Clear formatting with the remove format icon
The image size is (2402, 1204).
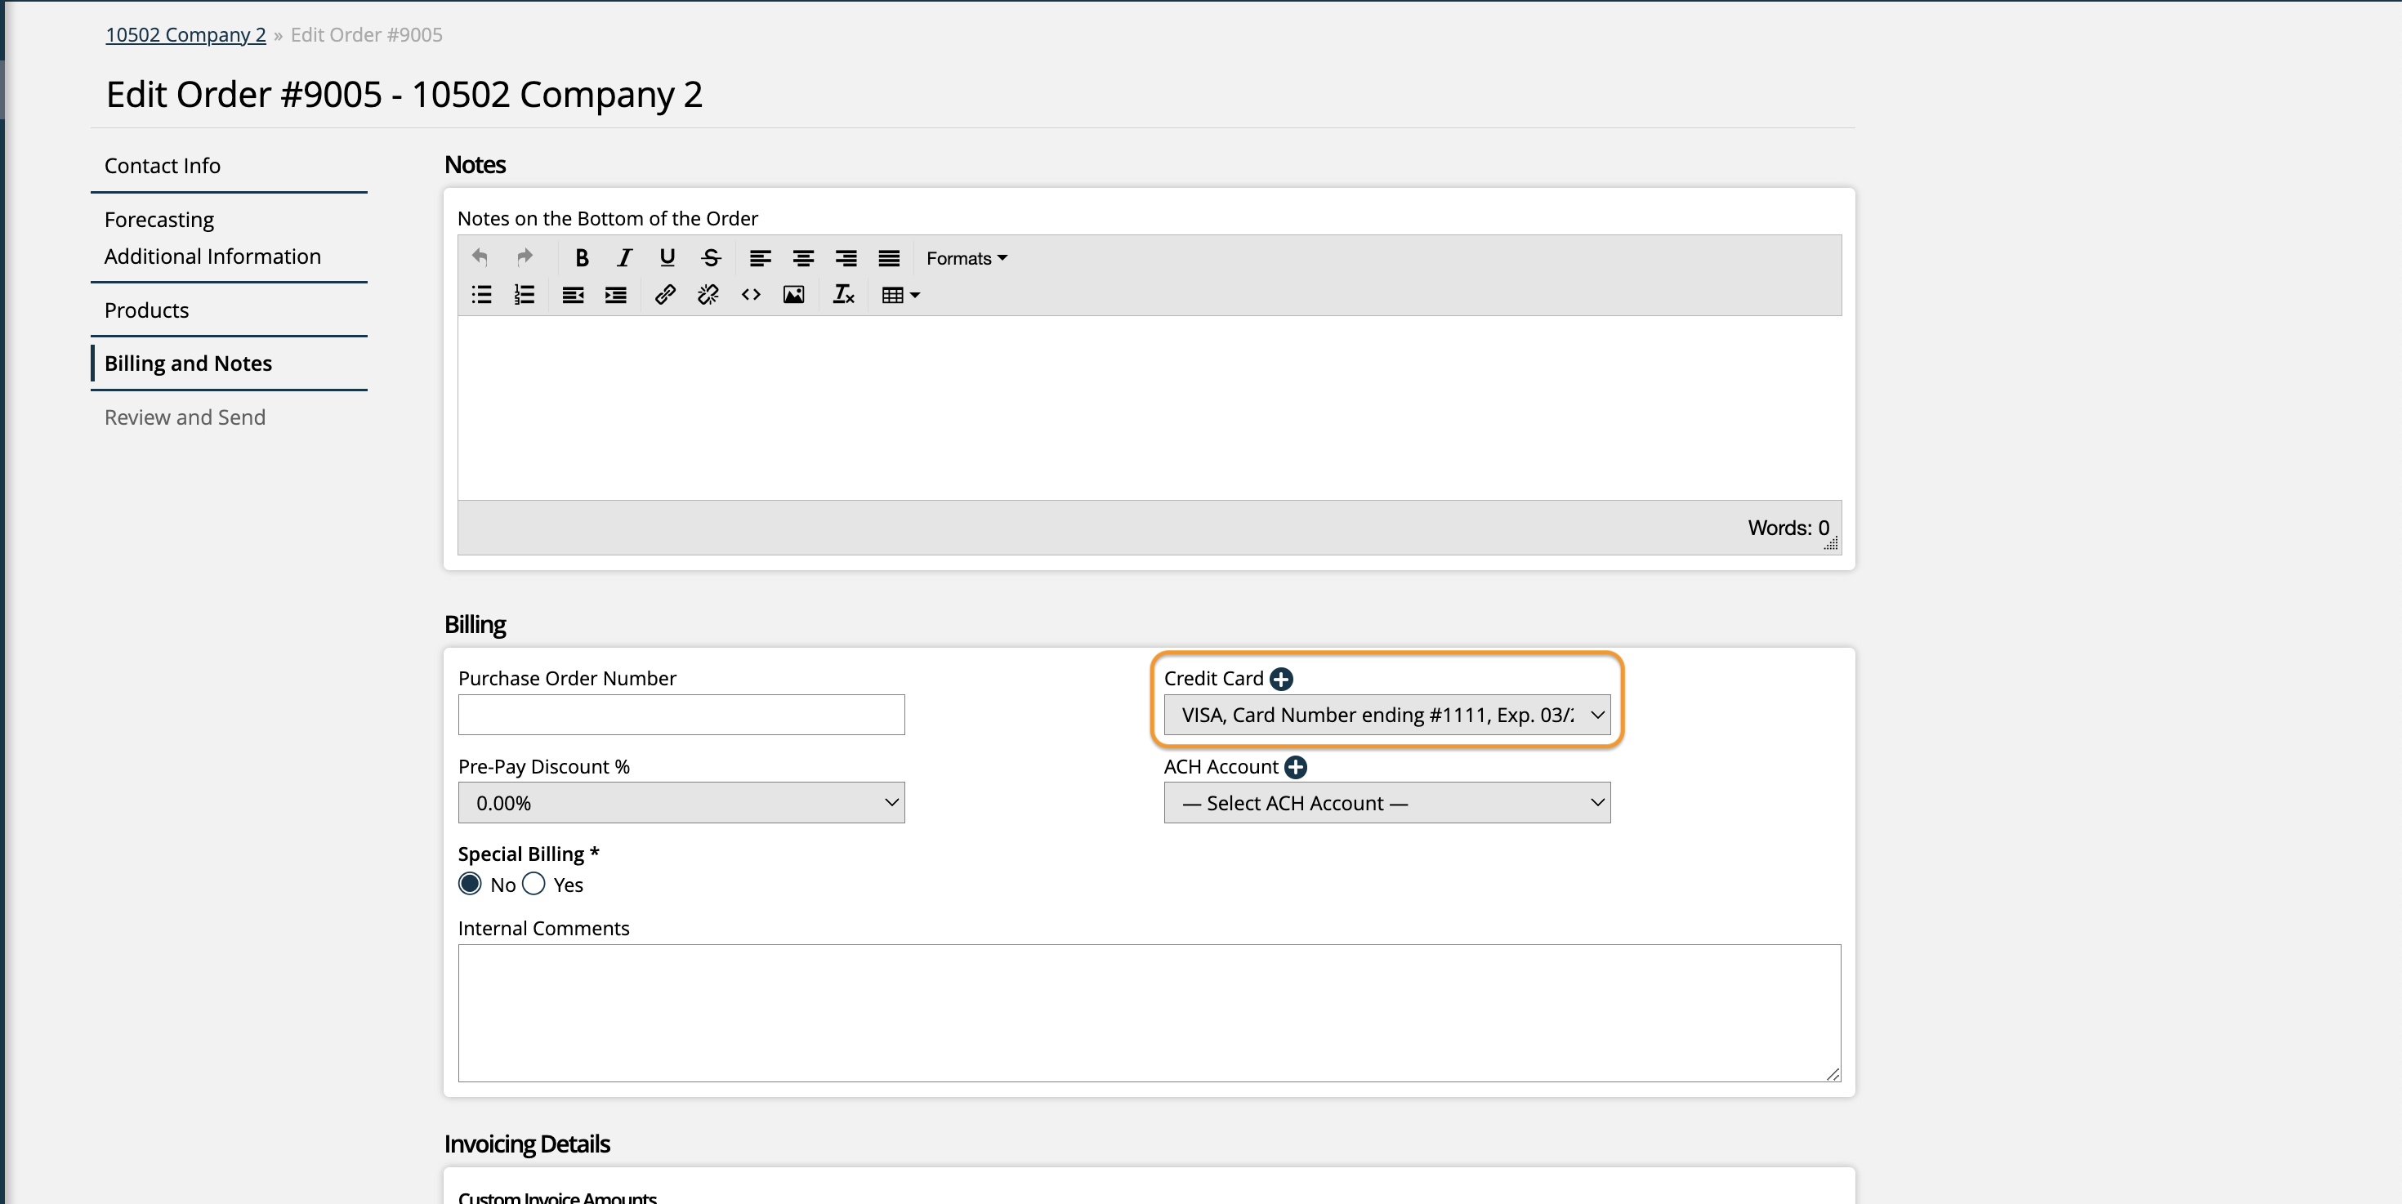tap(843, 295)
